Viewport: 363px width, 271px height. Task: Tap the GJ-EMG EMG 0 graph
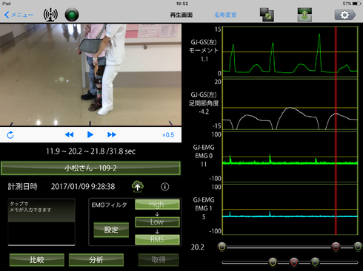[290, 157]
